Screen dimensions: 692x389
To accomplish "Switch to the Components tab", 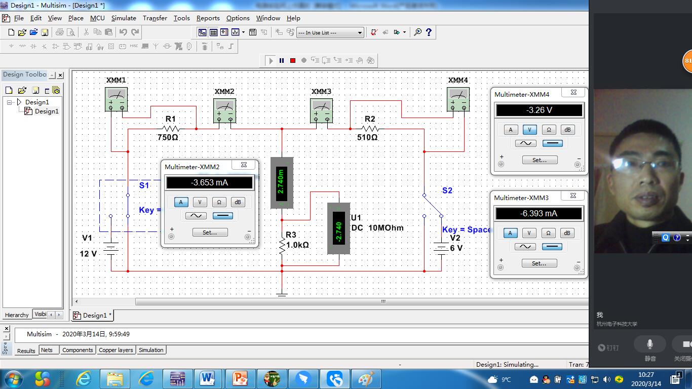I will pyautogui.click(x=78, y=350).
